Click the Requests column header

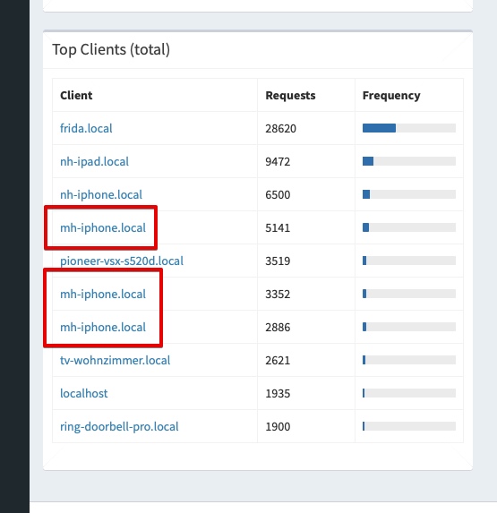pos(290,95)
